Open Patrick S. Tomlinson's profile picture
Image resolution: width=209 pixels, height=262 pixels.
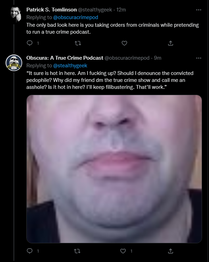(16, 14)
